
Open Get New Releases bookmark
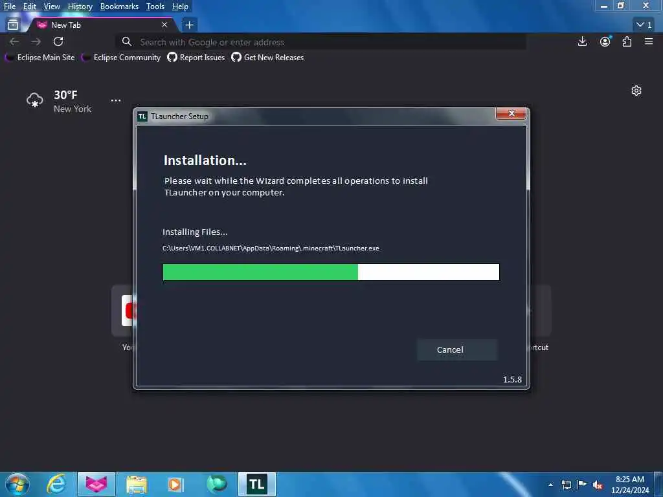(x=267, y=58)
